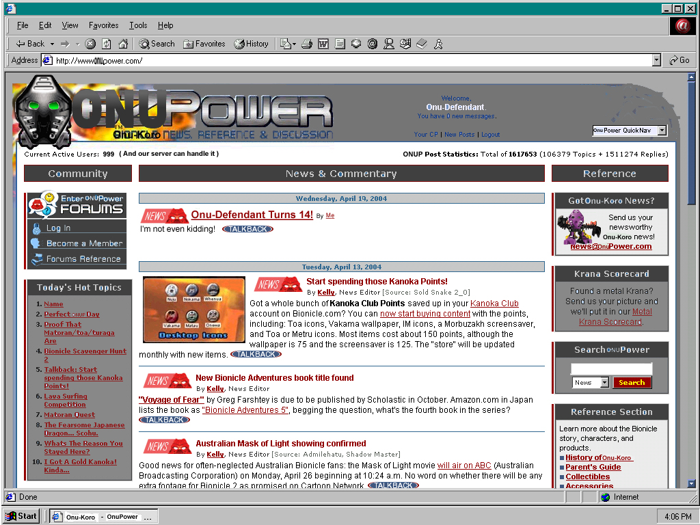This screenshot has height=525, width=700.
Task: Open the Edit menu
Action: pyautogui.click(x=45, y=25)
